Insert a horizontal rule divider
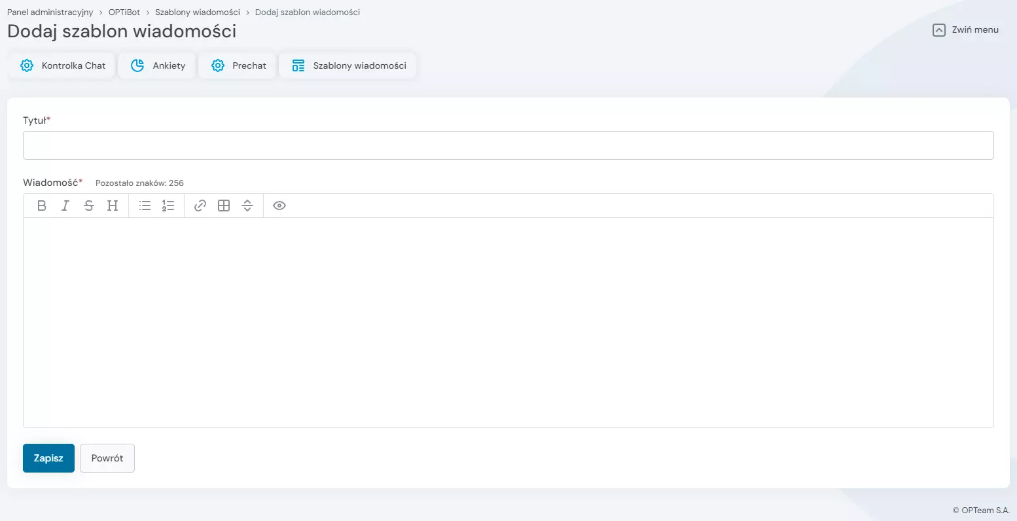 247,206
